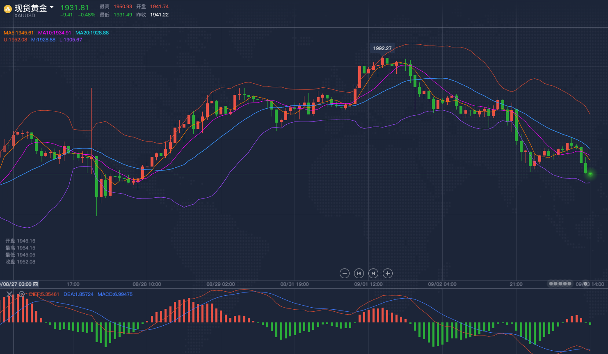Click the 08/31 19:00 time axis label
Viewport: 608px width, 354px height.
295,284
